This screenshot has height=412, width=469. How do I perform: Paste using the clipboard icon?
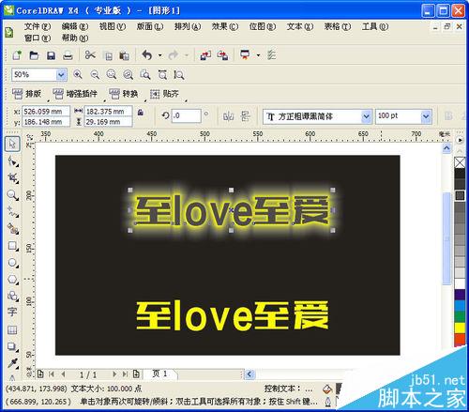click(124, 55)
